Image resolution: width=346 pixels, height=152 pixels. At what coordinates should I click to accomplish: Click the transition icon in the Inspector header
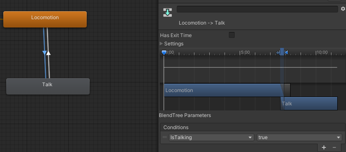coord(168,12)
